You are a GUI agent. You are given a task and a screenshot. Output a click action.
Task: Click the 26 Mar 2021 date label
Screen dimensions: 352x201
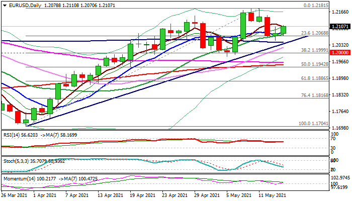(15, 195)
